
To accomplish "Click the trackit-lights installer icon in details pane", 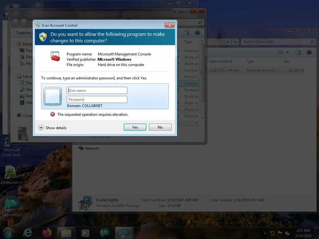I will tap(85, 203).
